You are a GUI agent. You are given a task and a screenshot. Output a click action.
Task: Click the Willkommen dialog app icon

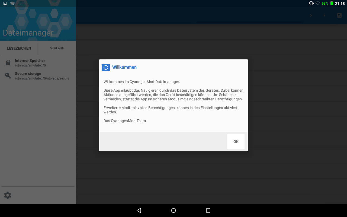[x=106, y=67]
